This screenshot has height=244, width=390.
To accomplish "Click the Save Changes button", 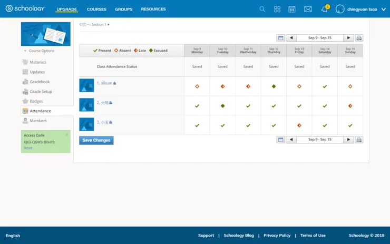I will [x=96, y=140].
